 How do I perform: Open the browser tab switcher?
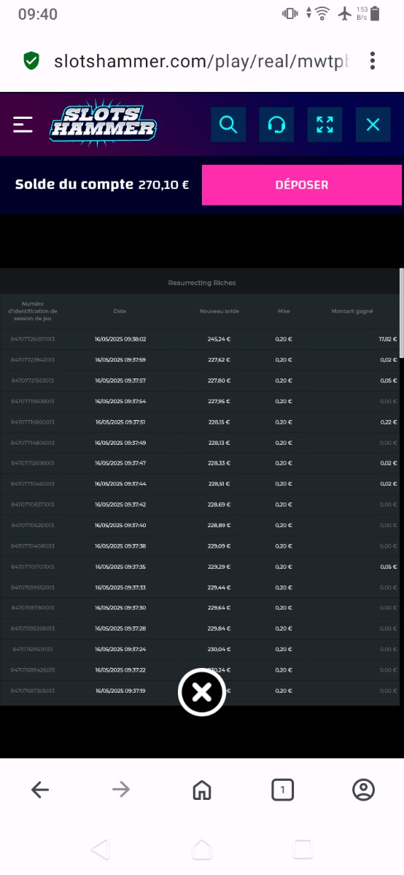point(282,789)
